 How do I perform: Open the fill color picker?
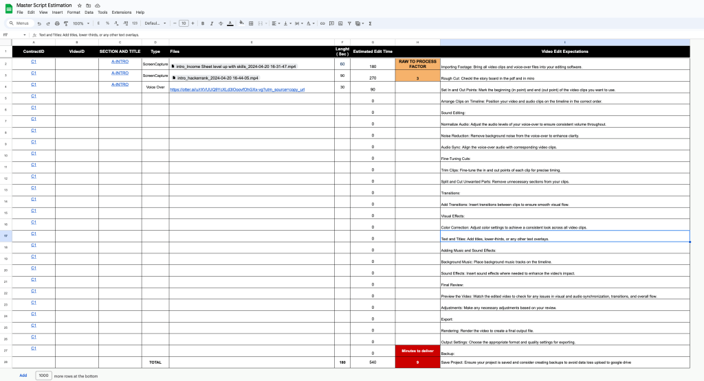(241, 23)
